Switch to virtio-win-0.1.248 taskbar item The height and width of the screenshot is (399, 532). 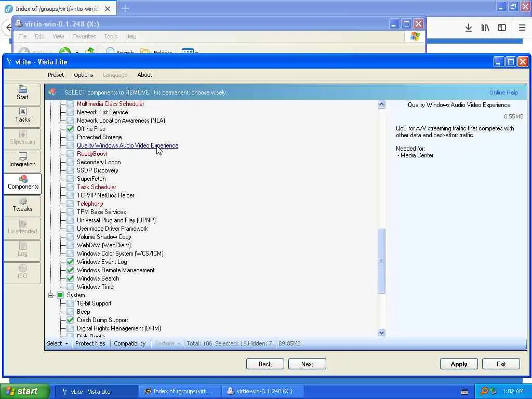pyautogui.click(x=262, y=392)
